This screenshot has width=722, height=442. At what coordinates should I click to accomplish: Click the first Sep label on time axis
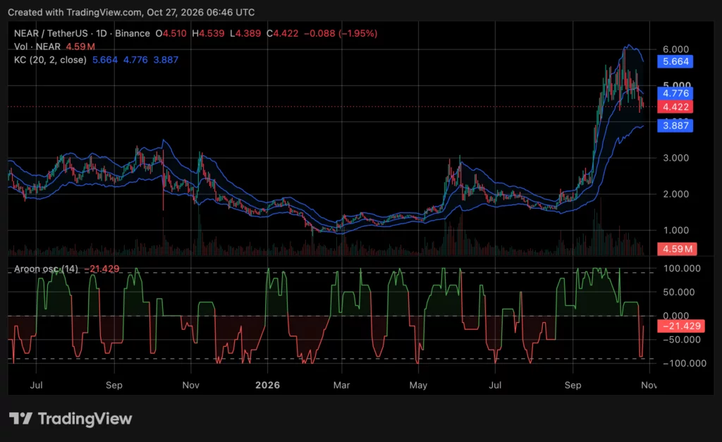(114, 385)
